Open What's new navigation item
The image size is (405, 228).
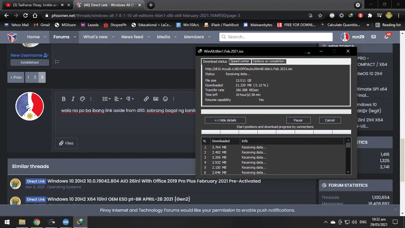[95, 37]
